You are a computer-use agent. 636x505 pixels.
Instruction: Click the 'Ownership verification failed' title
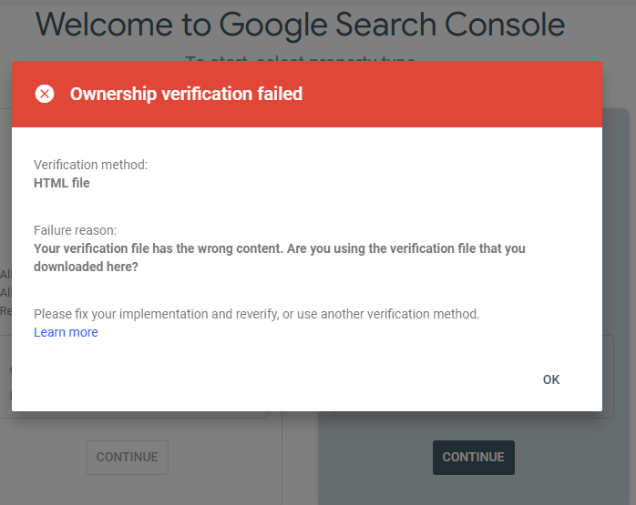point(186,94)
